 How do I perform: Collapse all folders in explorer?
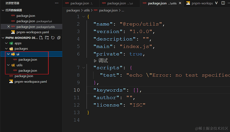(59, 38)
